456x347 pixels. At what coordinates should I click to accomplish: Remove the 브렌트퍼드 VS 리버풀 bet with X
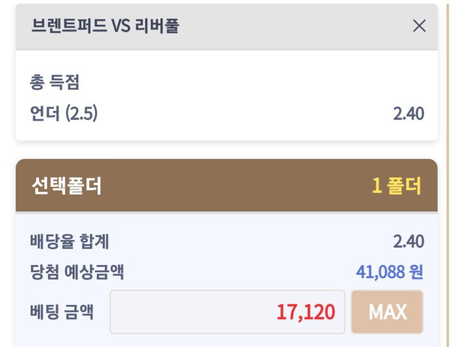coord(419,26)
